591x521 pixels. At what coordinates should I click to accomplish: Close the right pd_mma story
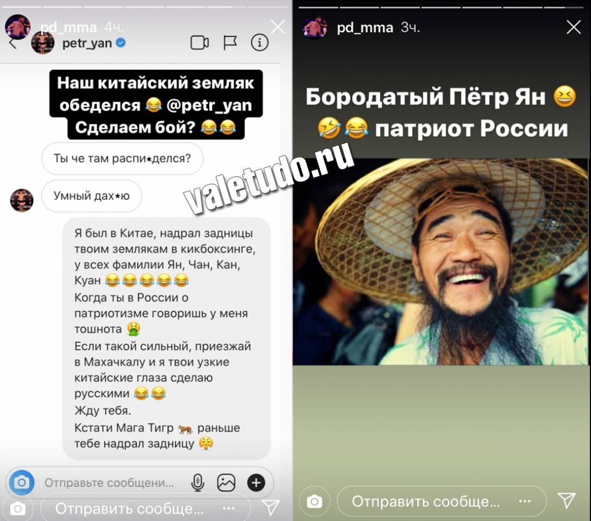coord(574,27)
